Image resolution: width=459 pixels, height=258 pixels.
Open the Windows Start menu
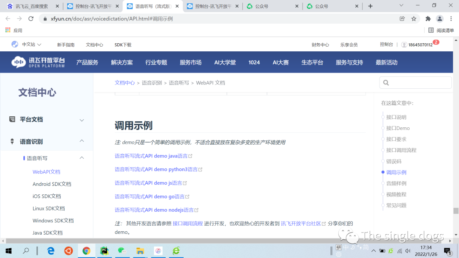point(8,251)
